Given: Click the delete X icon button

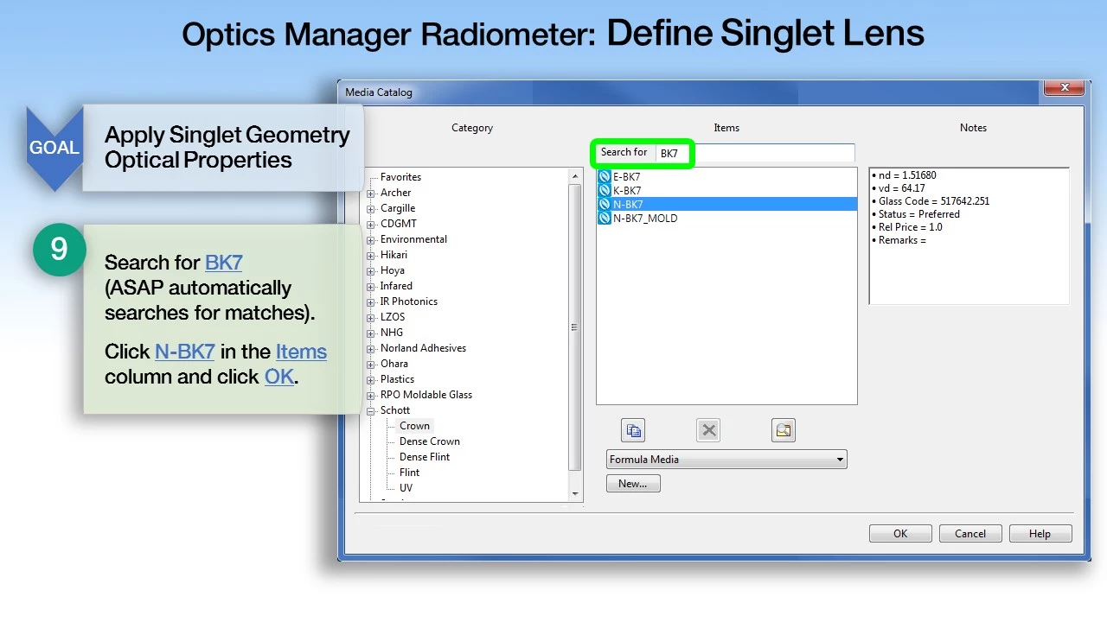Looking at the screenshot, I should [x=708, y=430].
